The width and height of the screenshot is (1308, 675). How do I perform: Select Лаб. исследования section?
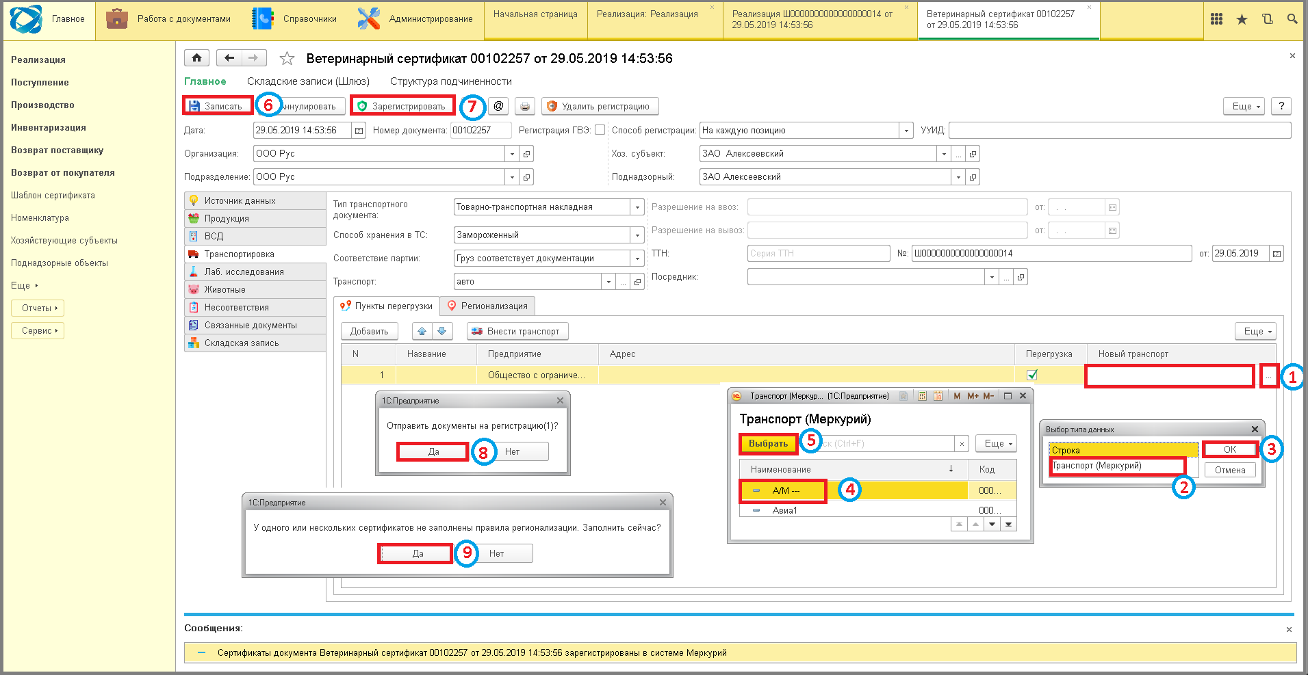coord(255,272)
